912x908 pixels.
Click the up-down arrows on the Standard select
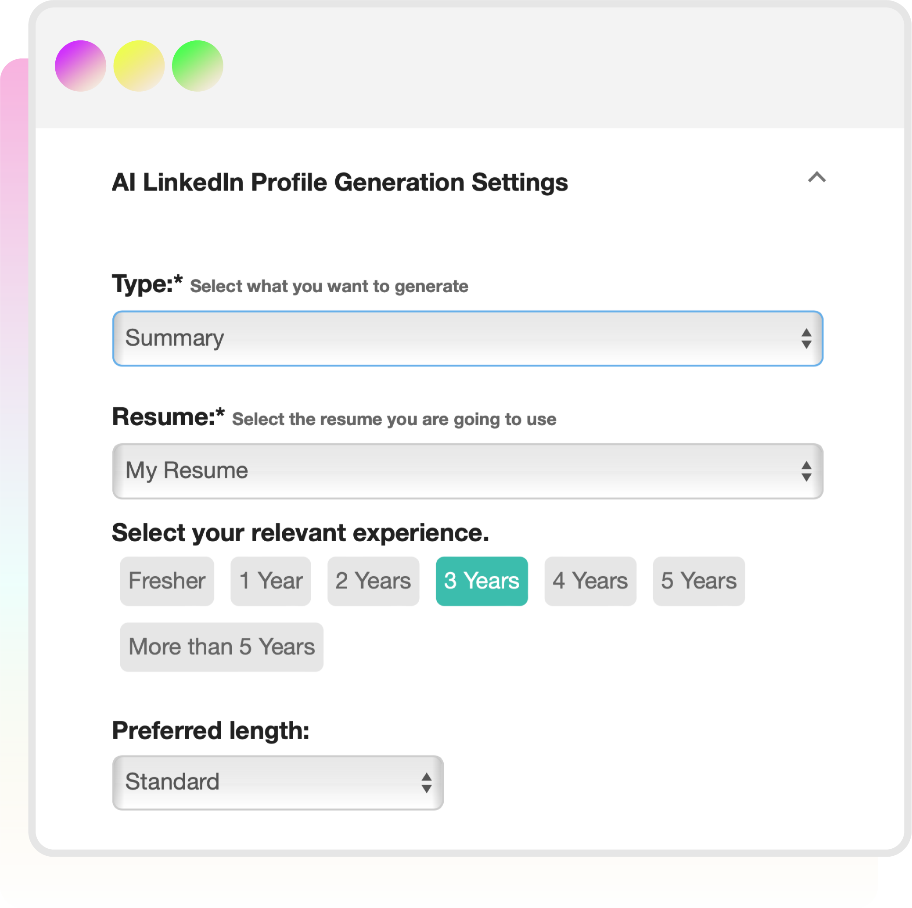[426, 783]
